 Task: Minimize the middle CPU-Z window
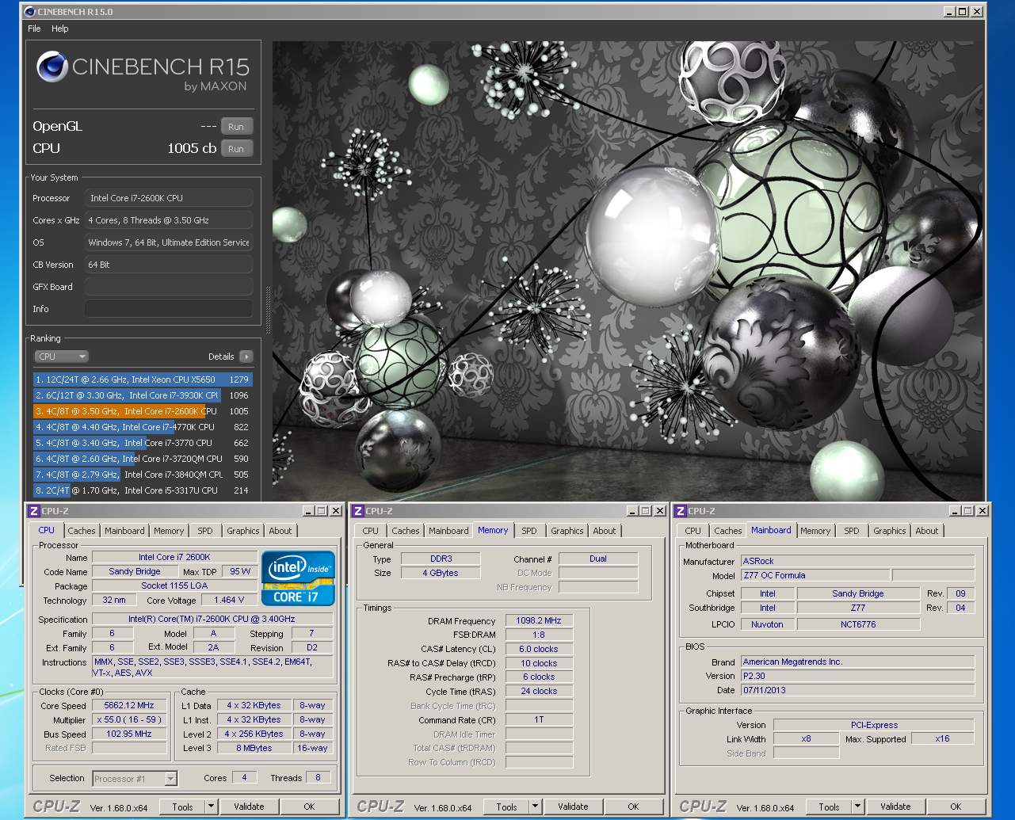tap(632, 511)
